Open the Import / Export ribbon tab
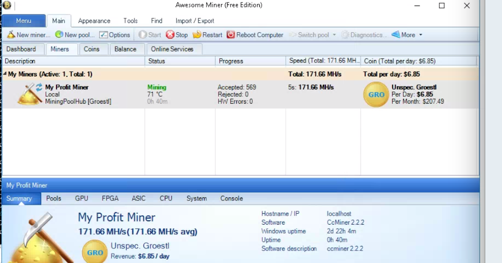Viewport: 502px width, 263px height. (x=195, y=21)
